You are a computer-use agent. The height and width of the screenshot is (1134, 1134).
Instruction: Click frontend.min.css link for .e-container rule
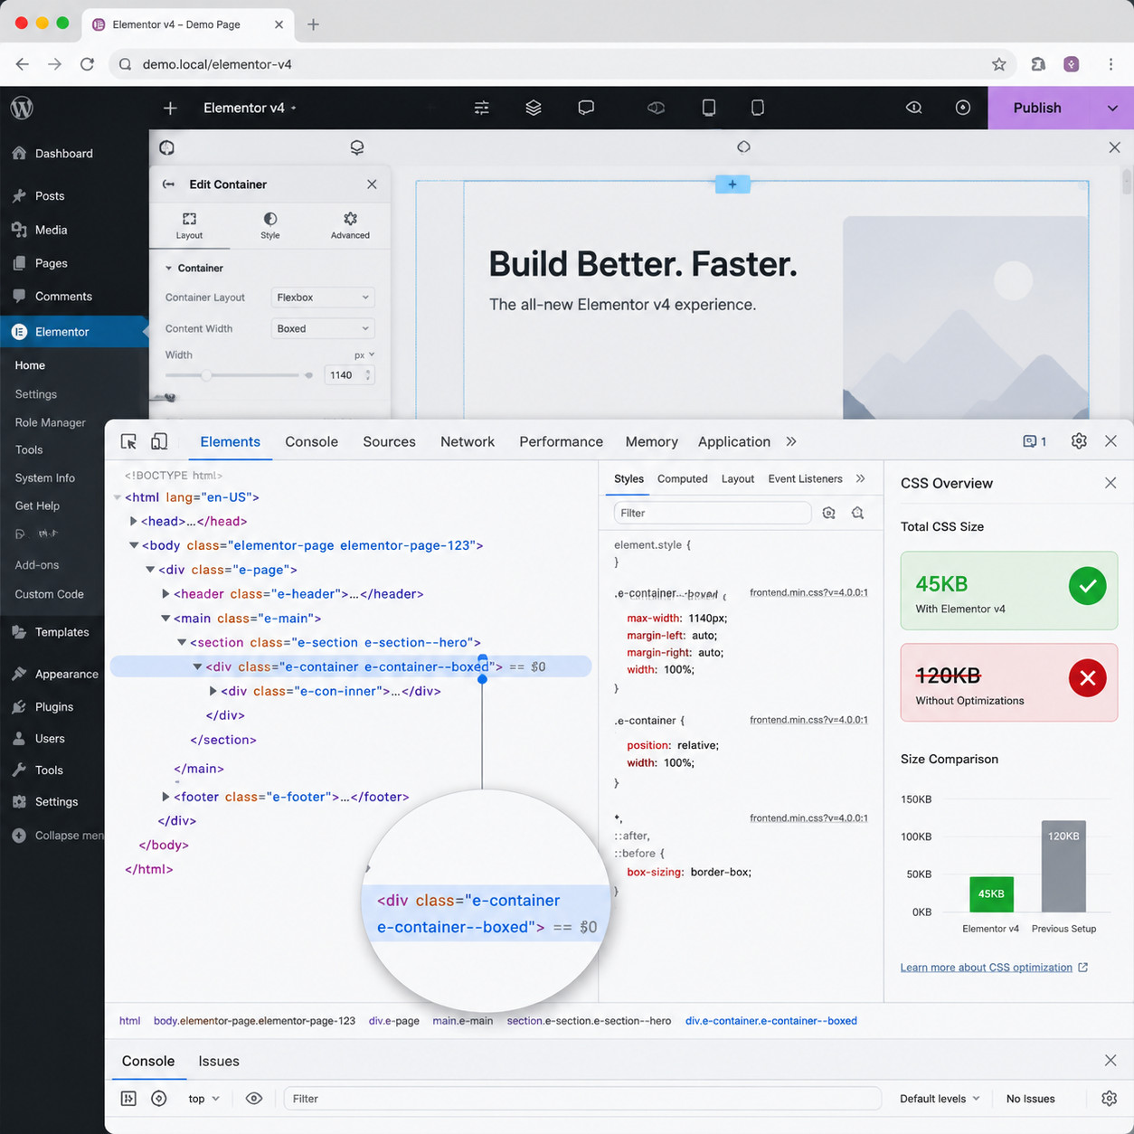click(x=808, y=720)
